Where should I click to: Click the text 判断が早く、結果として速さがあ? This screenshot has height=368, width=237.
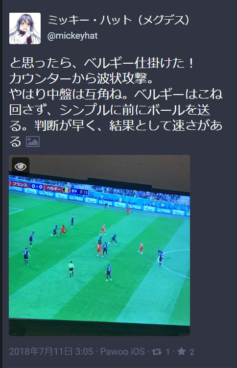pos(128,126)
